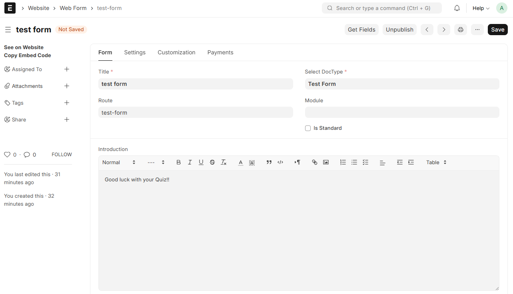Open the notifications bell
The width and height of the screenshot is (513, 294).
(457, 8)
